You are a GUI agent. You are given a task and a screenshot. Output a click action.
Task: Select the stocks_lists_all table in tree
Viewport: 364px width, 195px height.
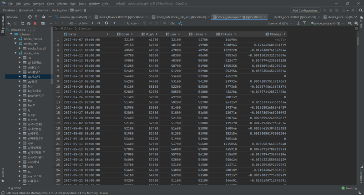(37, 49)
